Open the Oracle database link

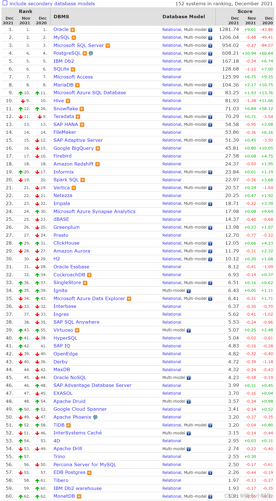61,29
